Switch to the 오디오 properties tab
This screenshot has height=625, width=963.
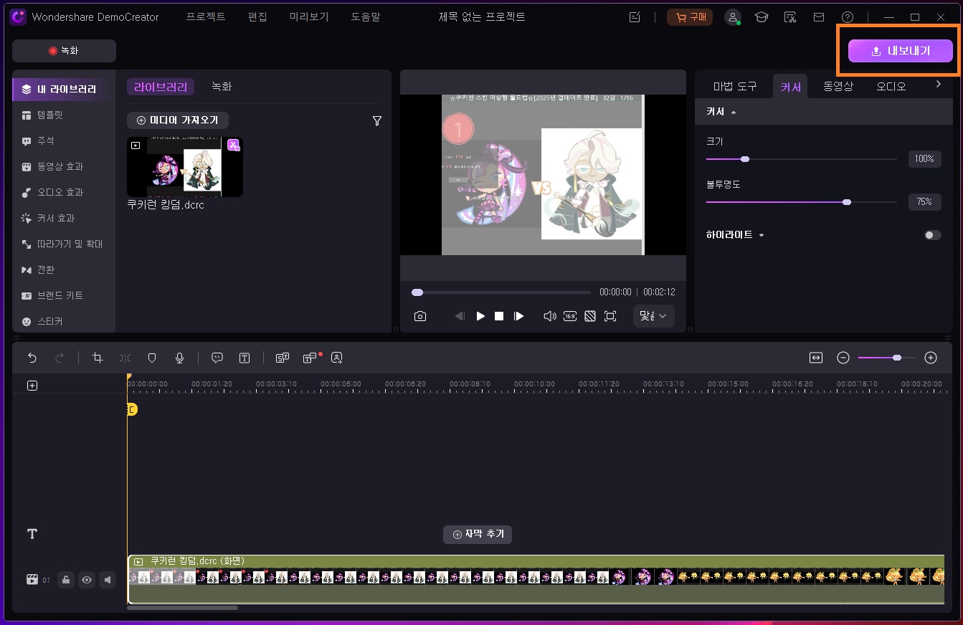[x=891, y=87]
